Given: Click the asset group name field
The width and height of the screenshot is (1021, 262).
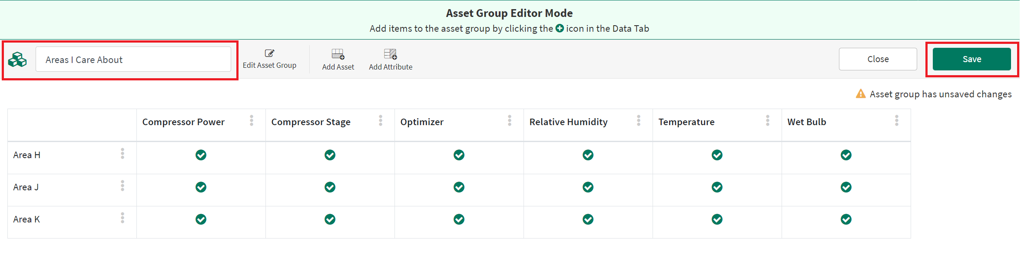Looking at the screenshot, I should pyautogui.click(x=133, y=60).
